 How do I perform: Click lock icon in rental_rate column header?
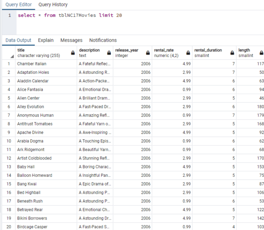tap(188, 53)
